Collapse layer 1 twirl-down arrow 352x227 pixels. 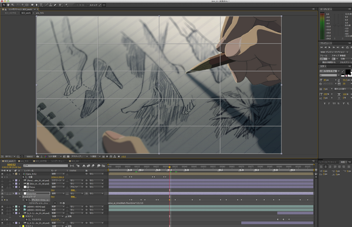click(x=13, y=174)
